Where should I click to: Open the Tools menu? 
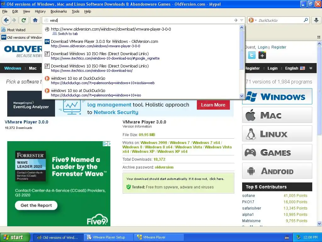[x=75, y=11]
